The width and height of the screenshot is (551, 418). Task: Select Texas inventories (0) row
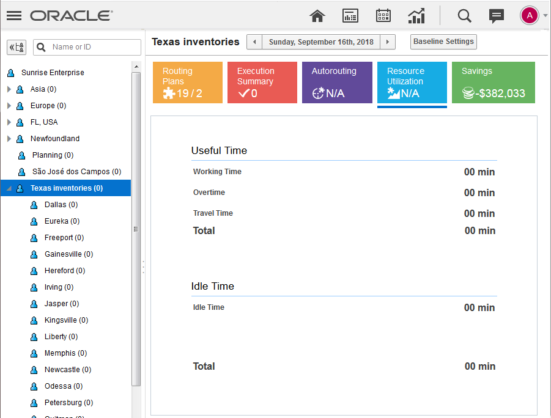tap(65, 188)
